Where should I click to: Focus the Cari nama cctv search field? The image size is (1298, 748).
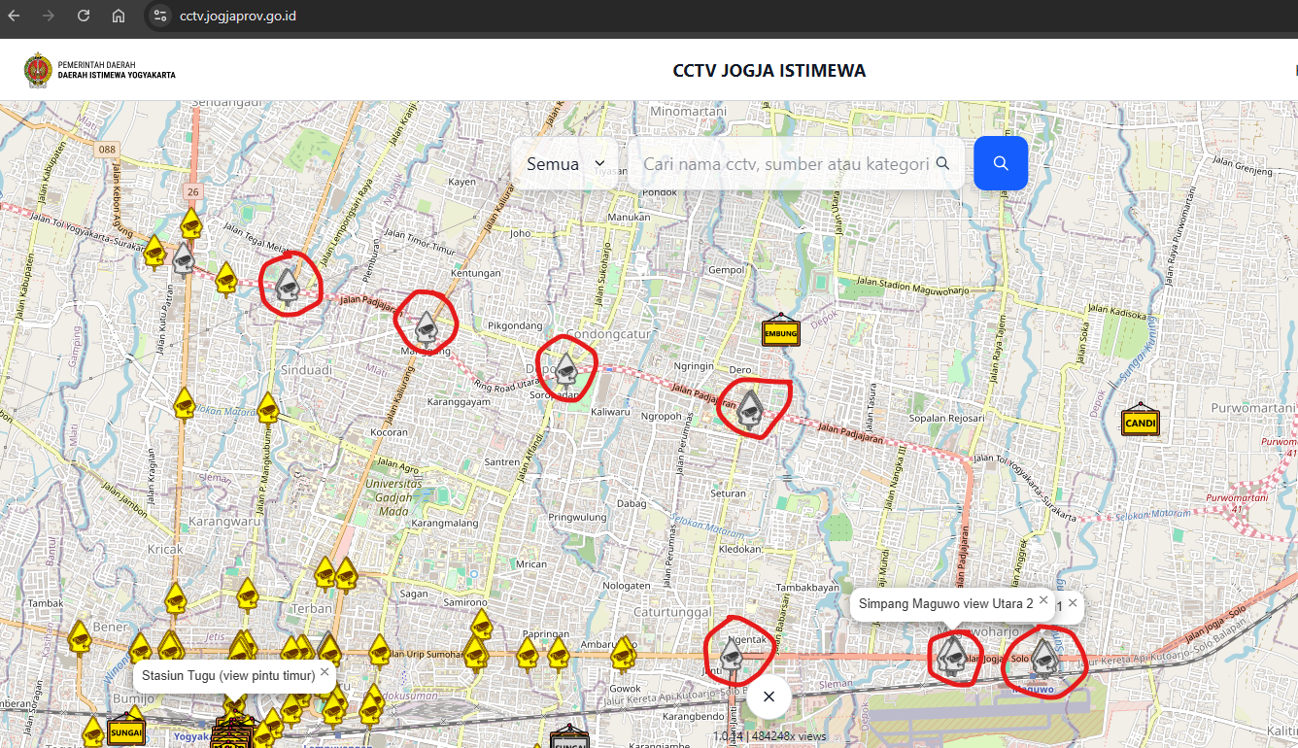pos(785,163)
